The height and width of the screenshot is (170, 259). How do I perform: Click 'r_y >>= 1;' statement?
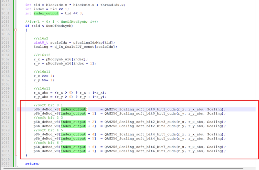[x=44, y=80]
